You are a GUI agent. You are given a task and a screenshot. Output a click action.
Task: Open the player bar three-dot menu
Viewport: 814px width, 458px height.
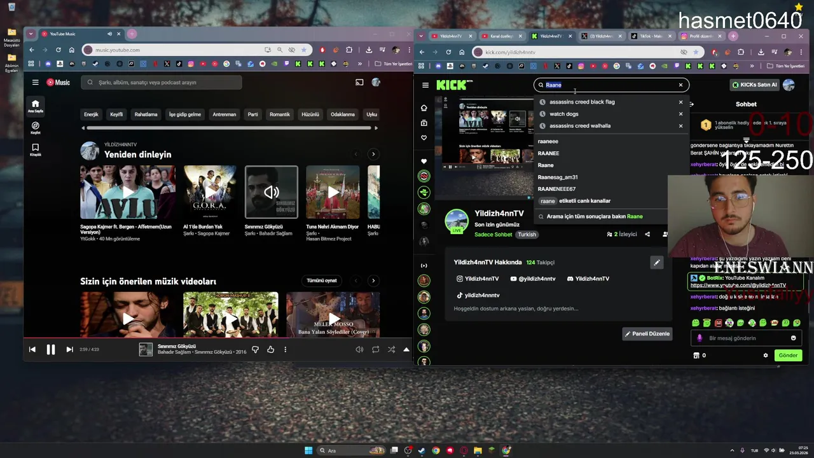[x=286, y=349]
